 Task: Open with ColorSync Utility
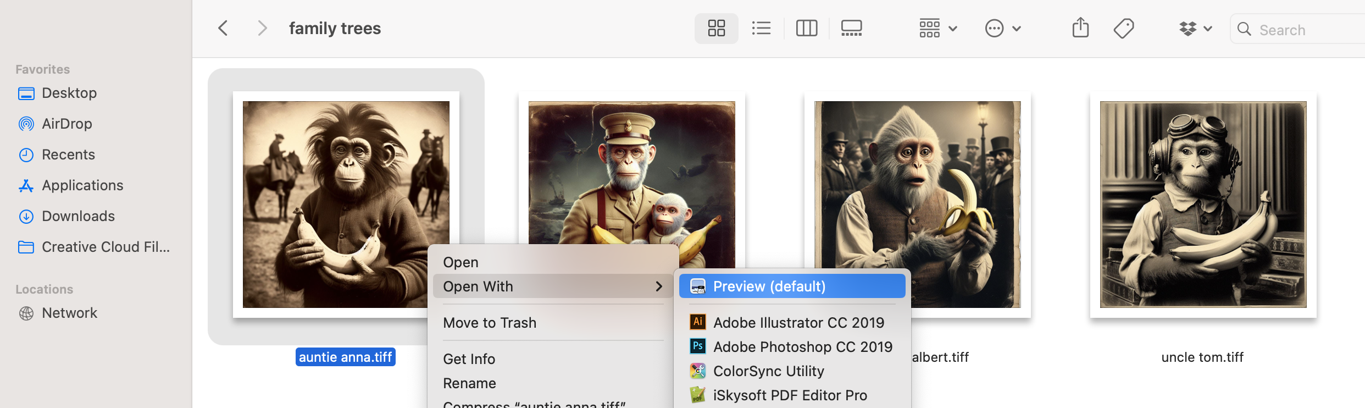(792, 371)
